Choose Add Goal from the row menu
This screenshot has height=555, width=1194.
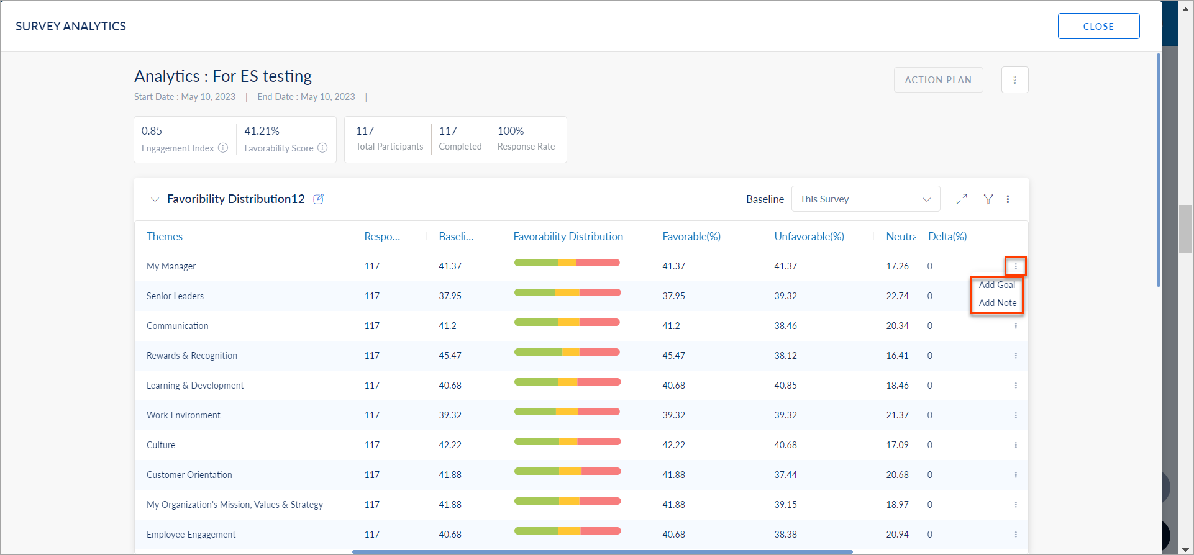click(997, 285)
